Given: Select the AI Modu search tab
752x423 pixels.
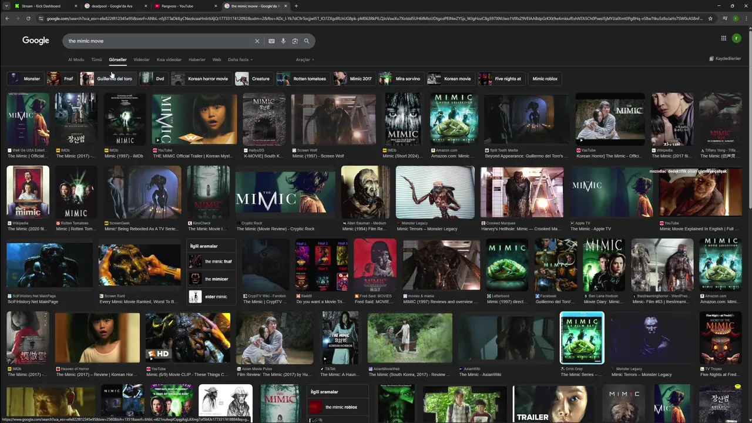Looking at the screenshot, I should pyautogui.click(x=76, y=59).
